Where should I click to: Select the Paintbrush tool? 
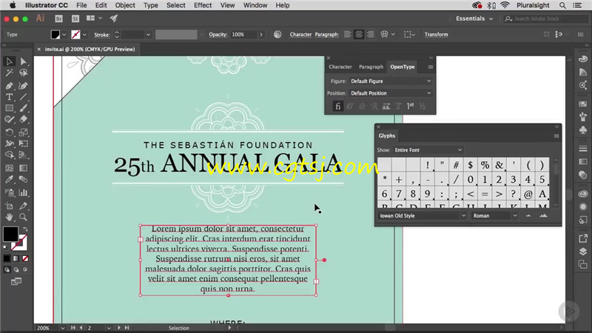click(23, 108)
